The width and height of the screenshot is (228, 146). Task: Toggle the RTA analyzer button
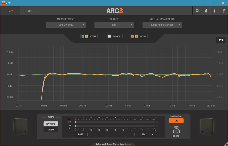pos(221,40)
